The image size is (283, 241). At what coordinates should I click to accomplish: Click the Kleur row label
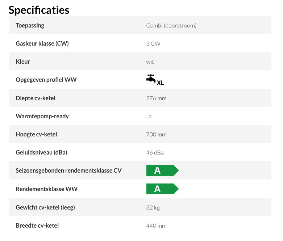coord(23,62)
